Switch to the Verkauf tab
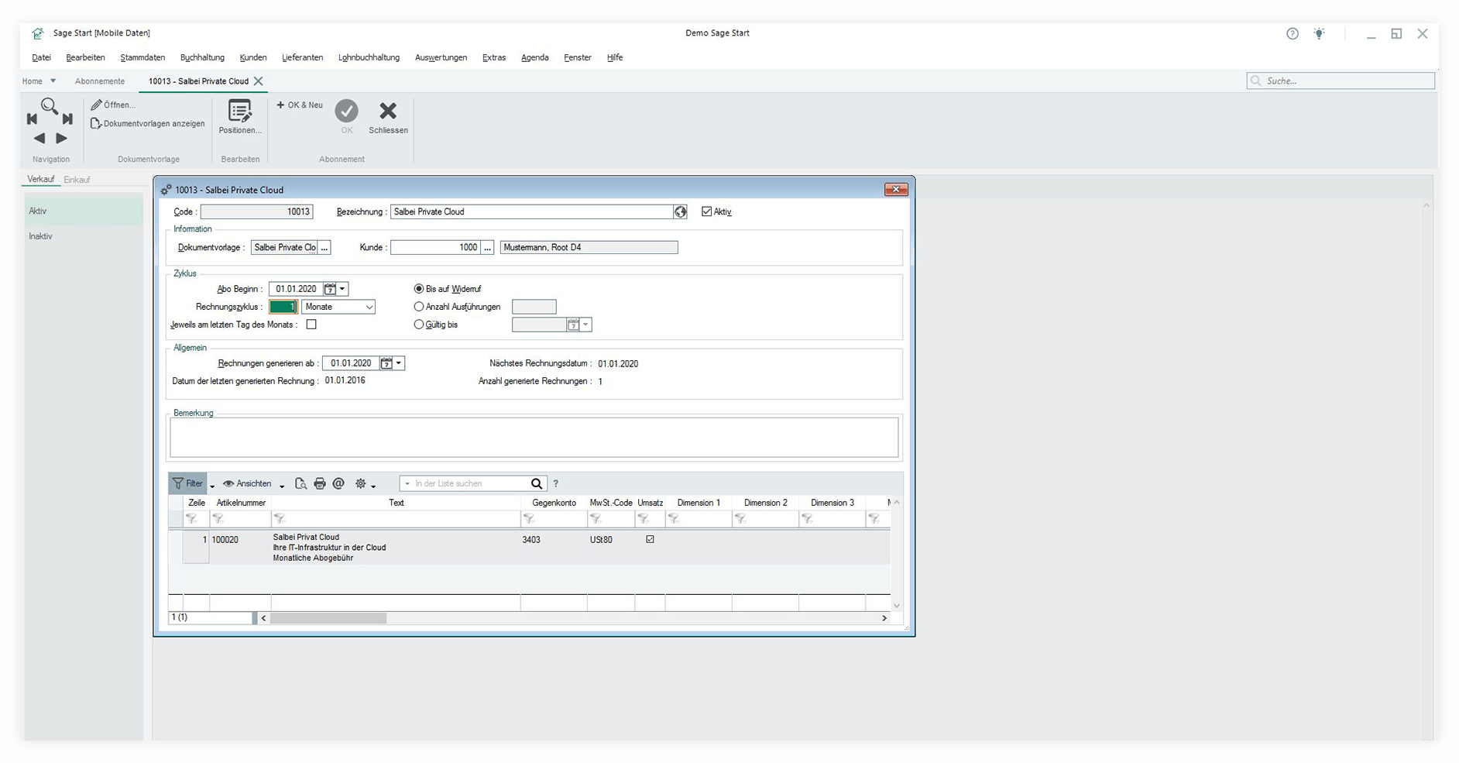The image size is (1459, 763). [41, 179]
